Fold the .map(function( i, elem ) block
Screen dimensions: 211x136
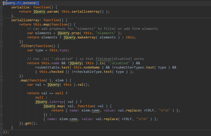click(x=2, y=80)
